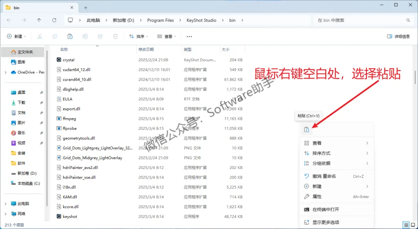The height and width of the screenshot is (229, 418).
Task: Select the crystal KeyShot document icon
Action: 59,60
